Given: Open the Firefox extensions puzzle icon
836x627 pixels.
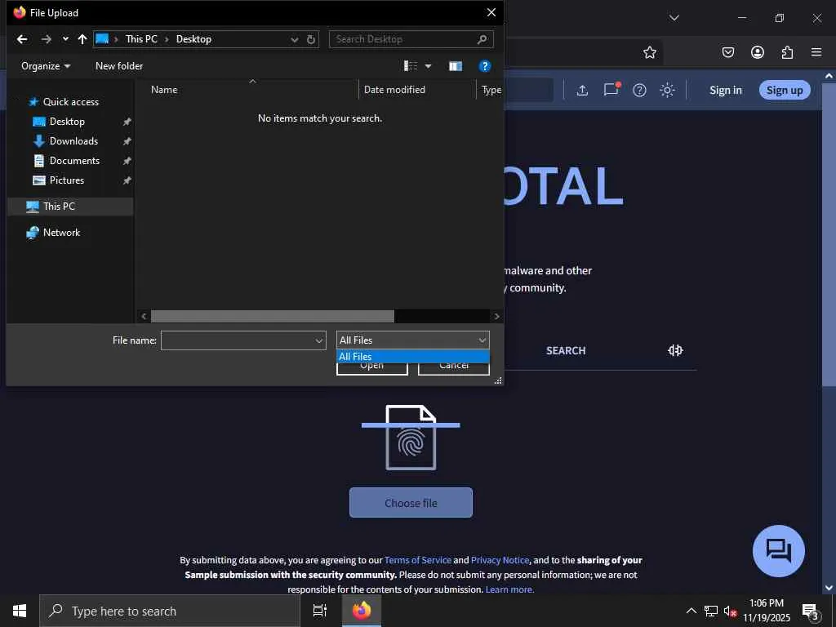Looking at the screenshot, I should [x=787, y=52].
